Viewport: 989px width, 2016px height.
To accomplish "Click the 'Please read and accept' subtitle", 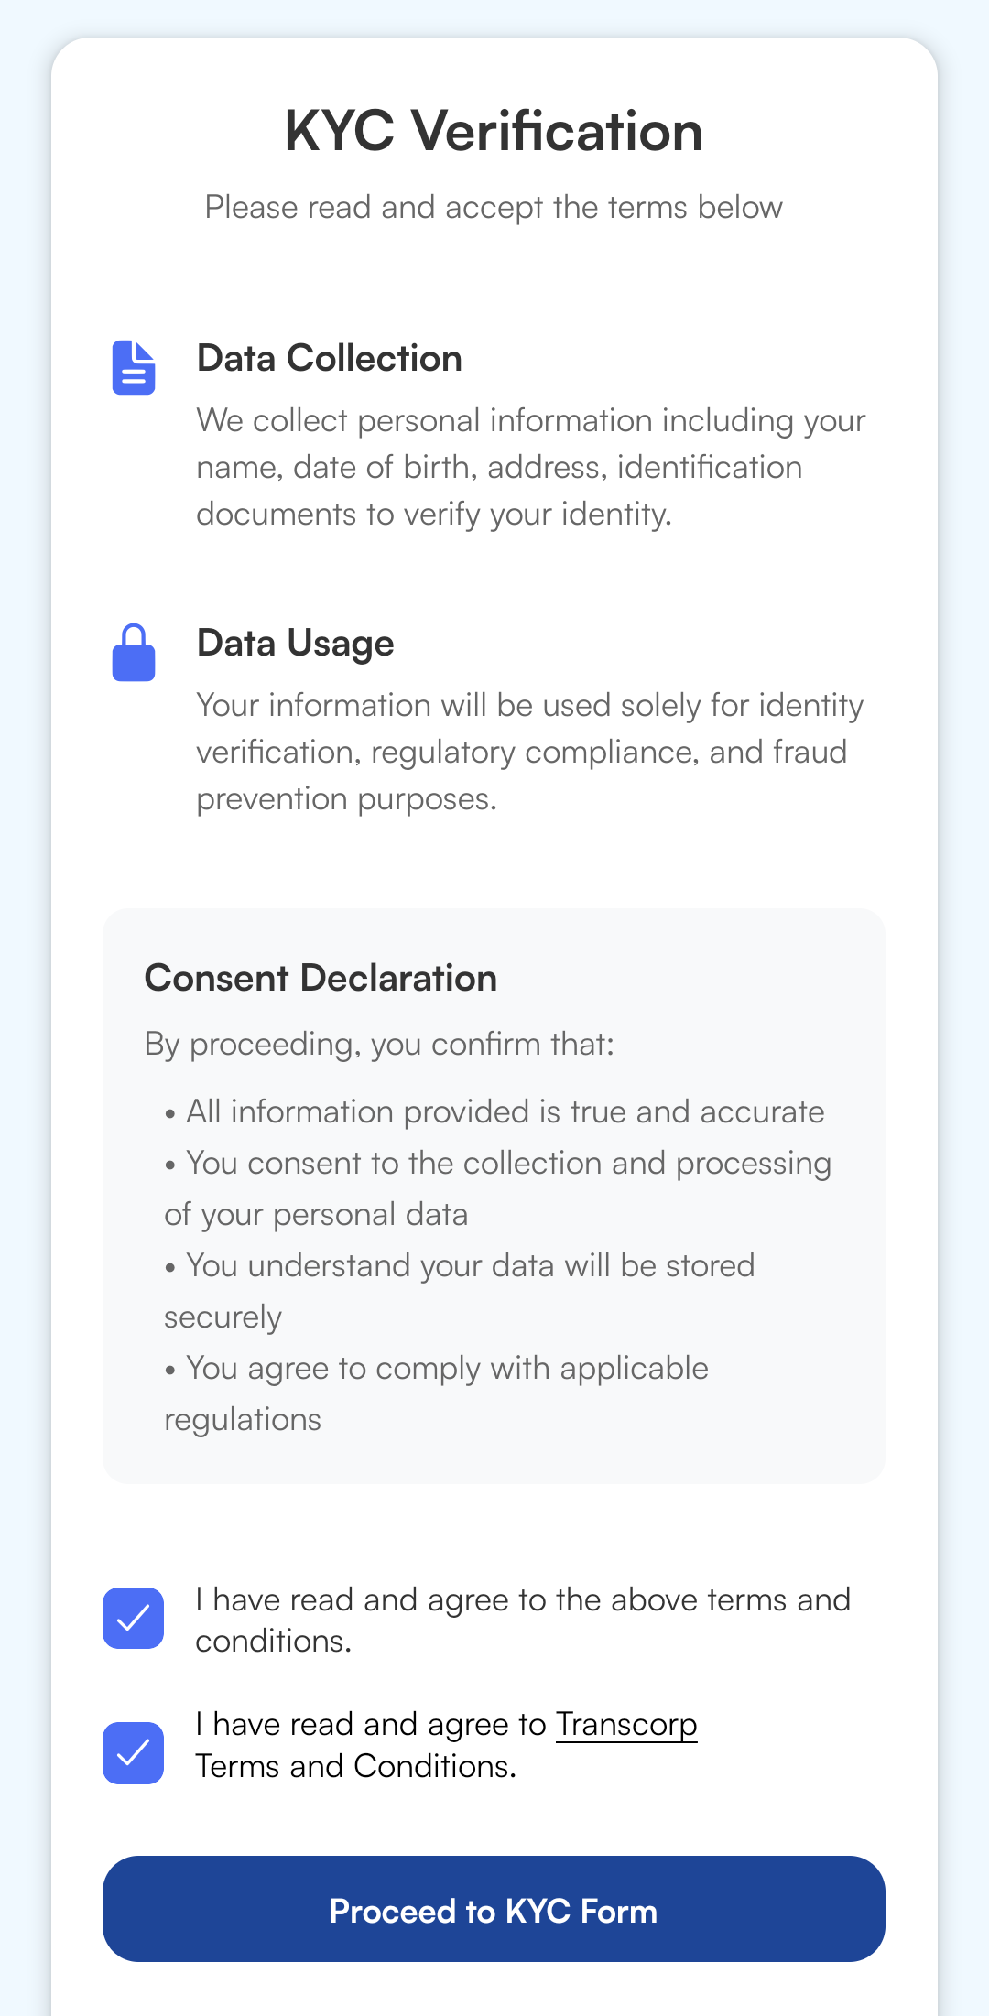I will [494, 208].
